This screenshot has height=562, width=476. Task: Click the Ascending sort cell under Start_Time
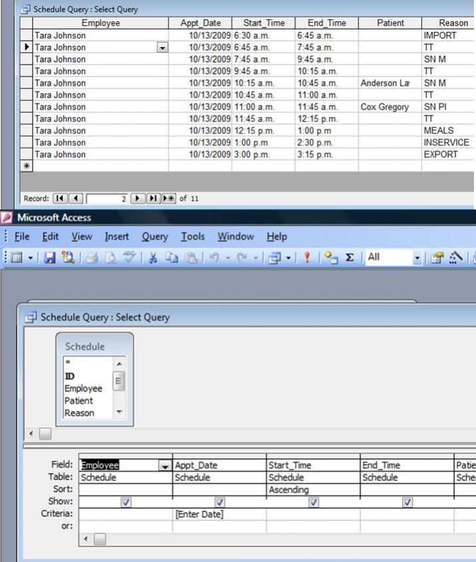point(314,490)
